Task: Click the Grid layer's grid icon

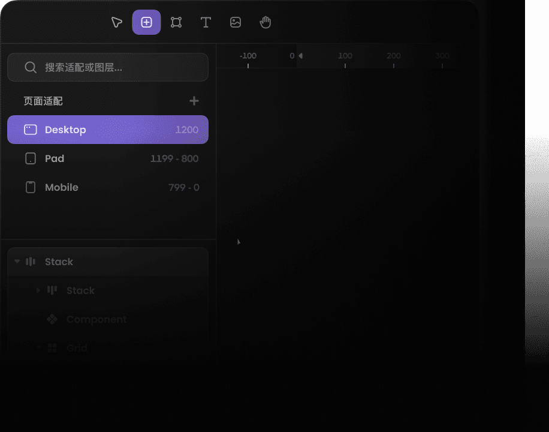Action: click(x=52, y=348)
